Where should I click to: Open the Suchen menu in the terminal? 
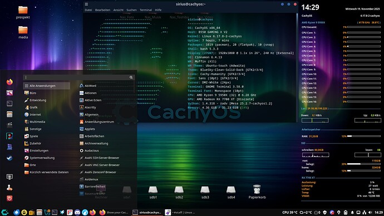tap(131, 10)
